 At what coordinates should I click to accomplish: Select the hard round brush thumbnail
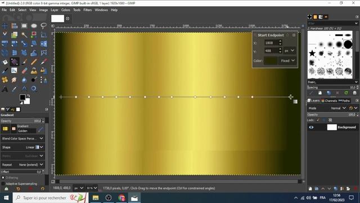click(x=348, y=44)
